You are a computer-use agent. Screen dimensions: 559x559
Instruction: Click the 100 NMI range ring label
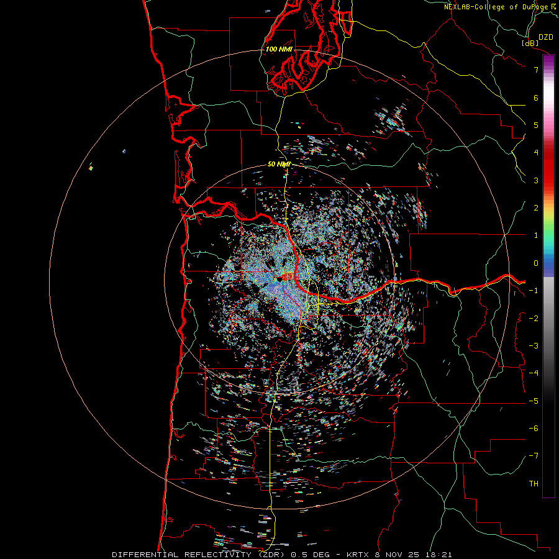pos(279,49)
